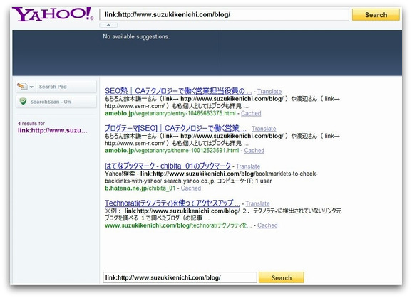Image resolution: width=412 pixels, height=298 pixels.
Task: Click the top yellow Search button
Action: [376, 15]
